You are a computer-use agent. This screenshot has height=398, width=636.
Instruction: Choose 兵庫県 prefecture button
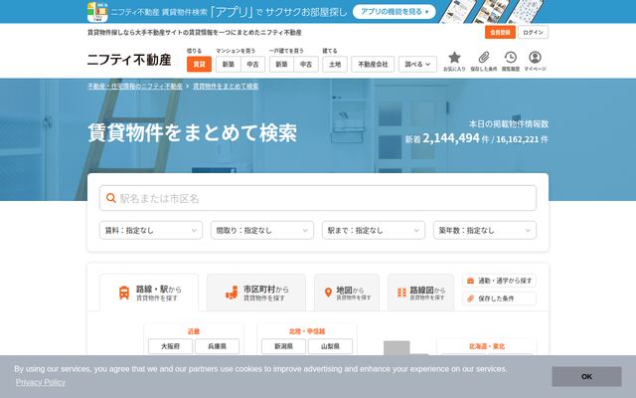click(217, 346)
